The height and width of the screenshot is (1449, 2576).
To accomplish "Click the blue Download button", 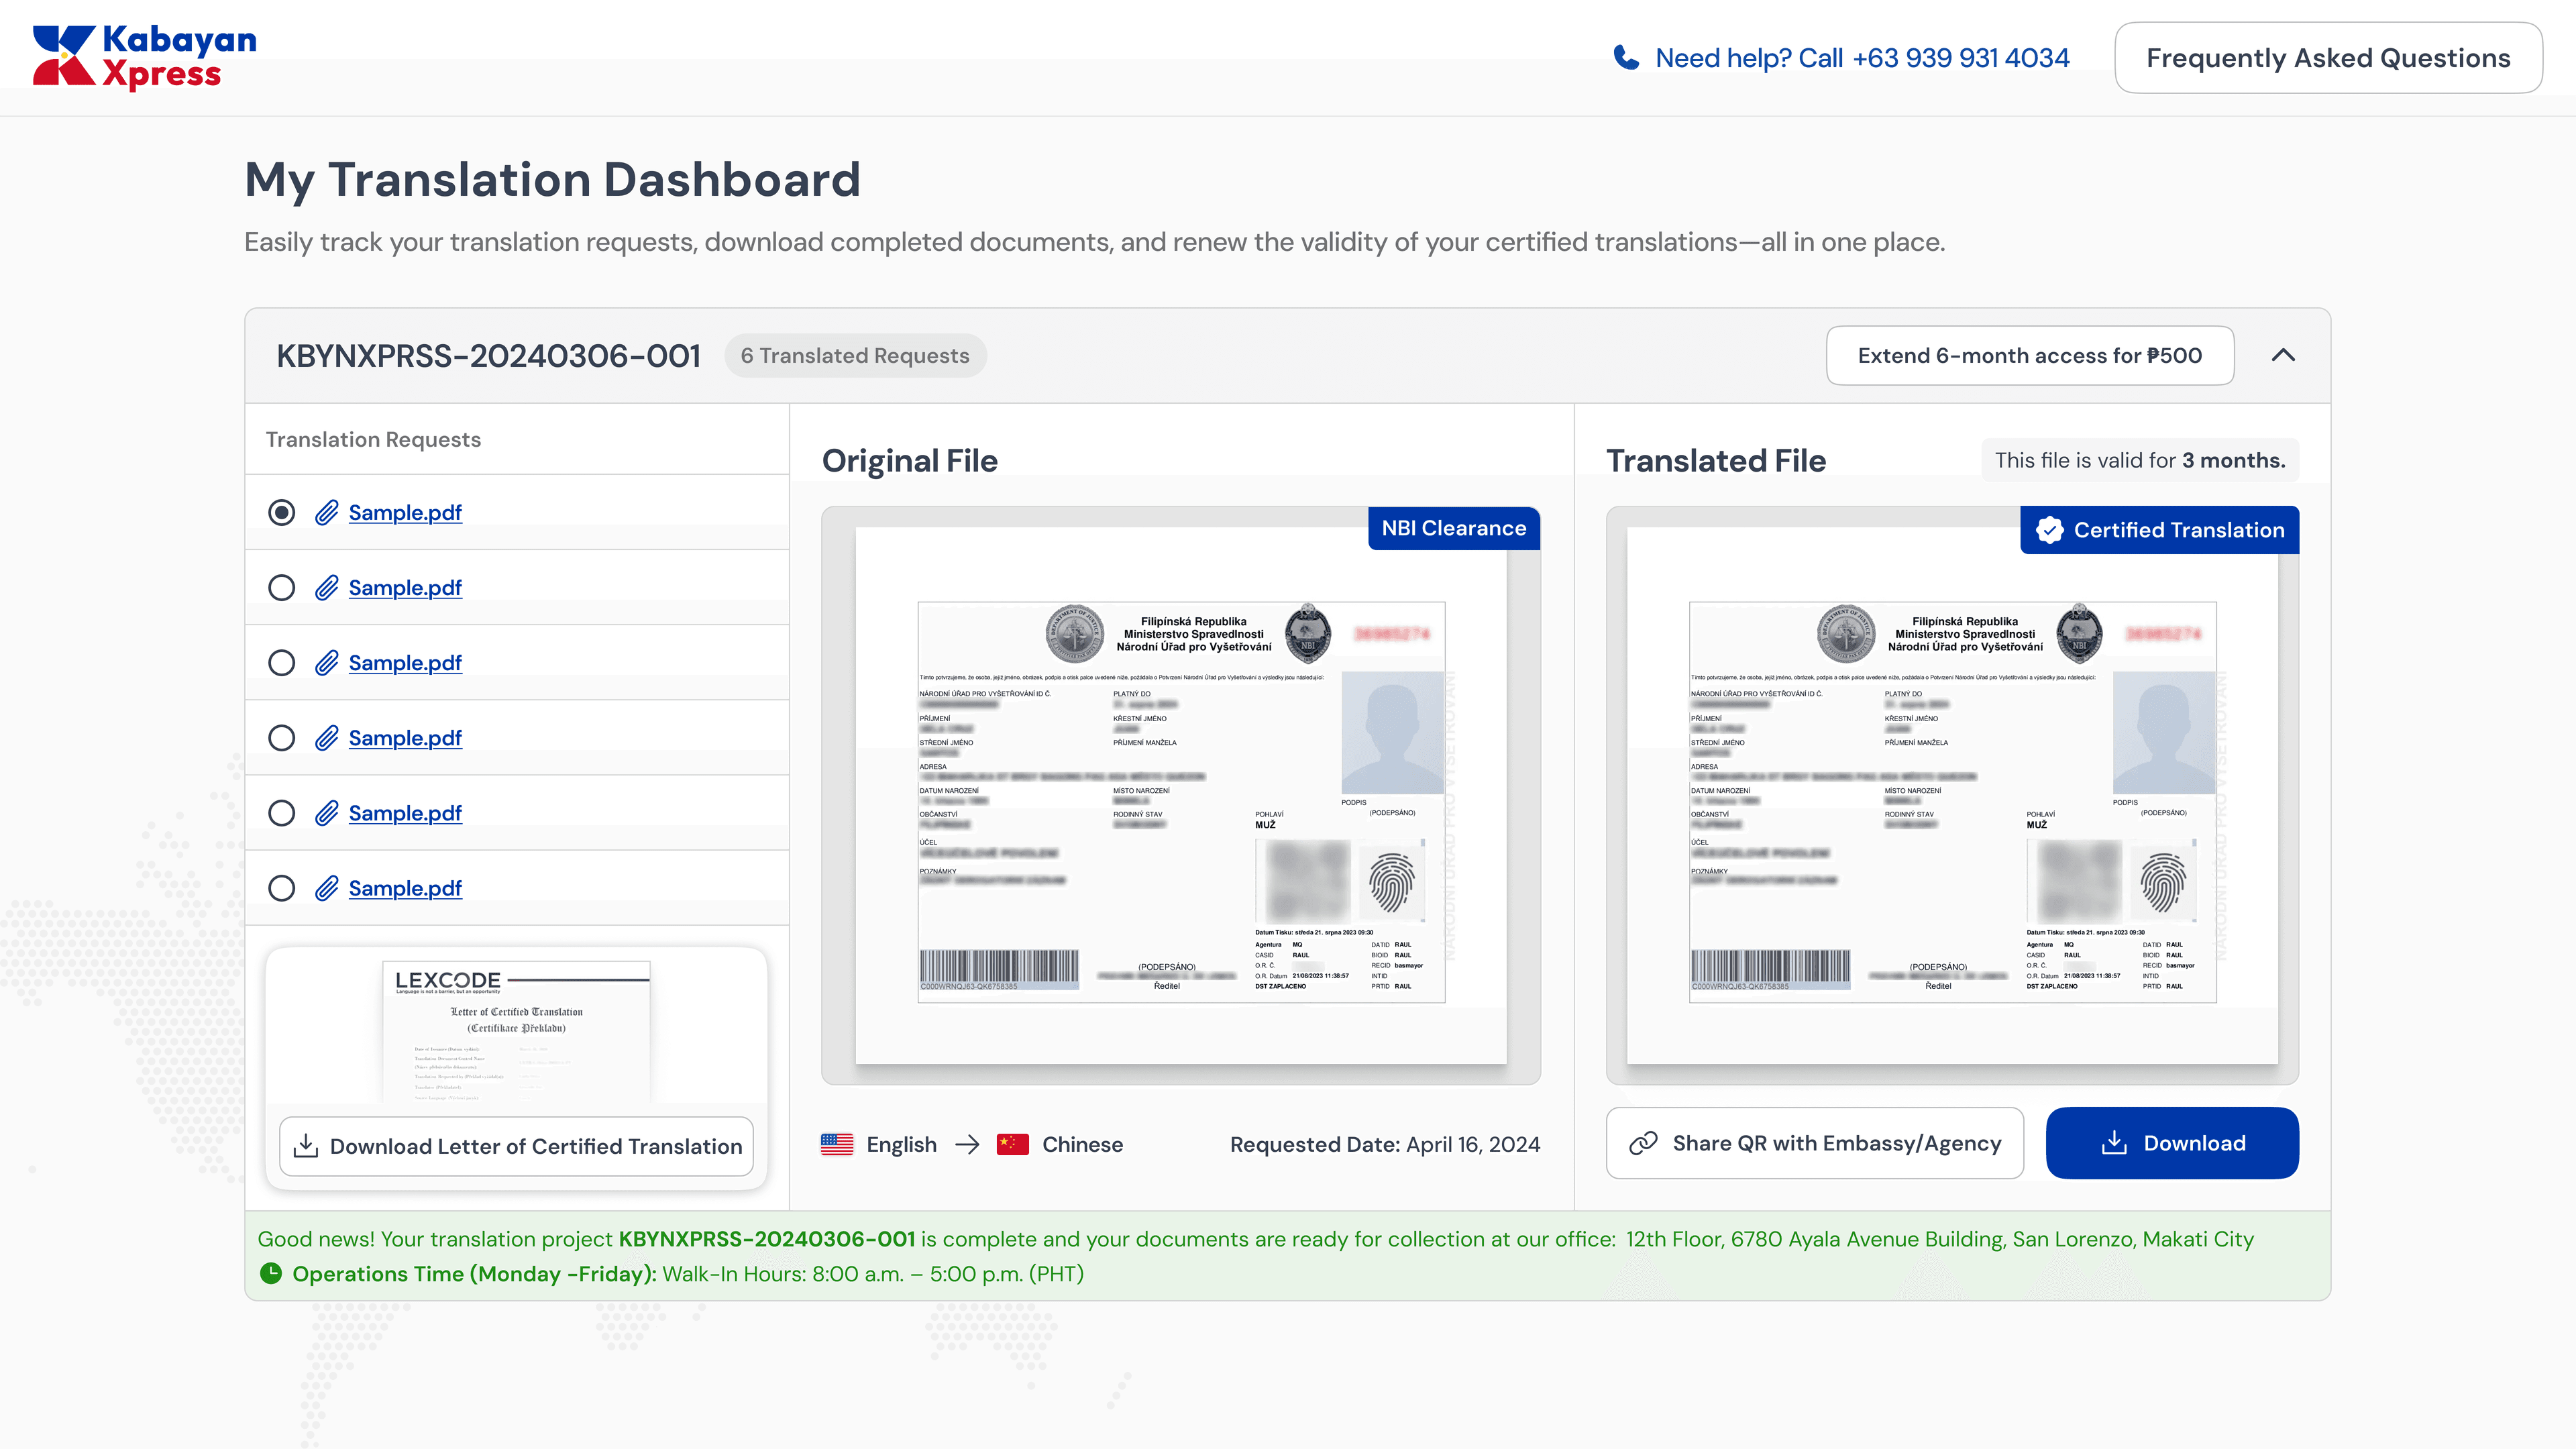I will click(2172, 1143).
